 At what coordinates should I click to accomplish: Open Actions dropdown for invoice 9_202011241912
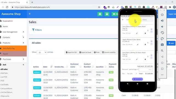(37, 80)
